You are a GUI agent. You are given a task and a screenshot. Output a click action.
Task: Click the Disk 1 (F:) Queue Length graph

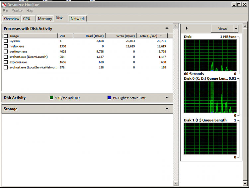tap(210, 139)
